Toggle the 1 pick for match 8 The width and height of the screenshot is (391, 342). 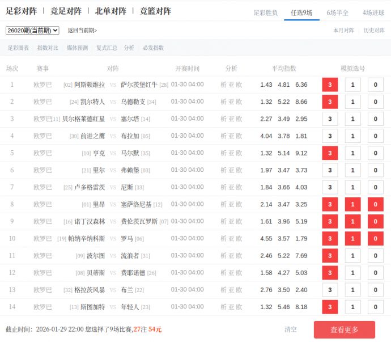pyautogui.click(x=352, y=205)
